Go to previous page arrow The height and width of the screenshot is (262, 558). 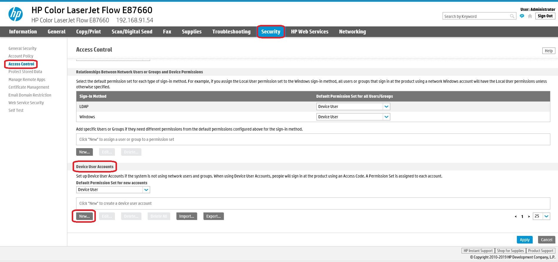point(516,217)
